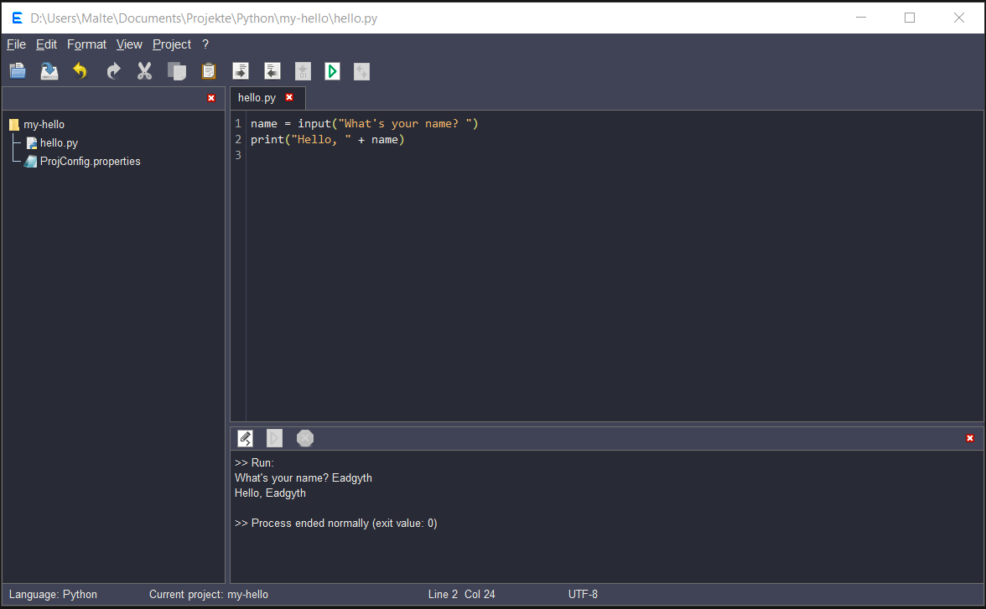Click the yellow Undo arrow

click(80, 71)
